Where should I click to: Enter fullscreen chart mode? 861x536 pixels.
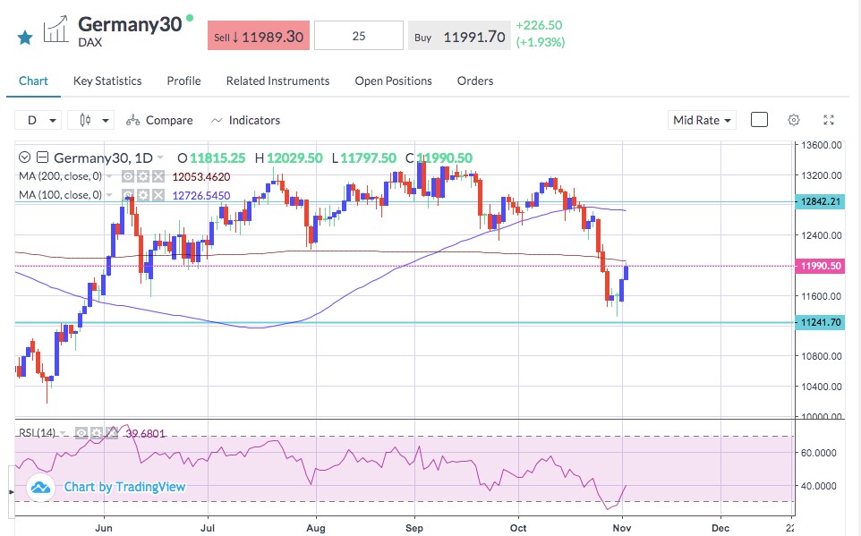coord(829,120)
